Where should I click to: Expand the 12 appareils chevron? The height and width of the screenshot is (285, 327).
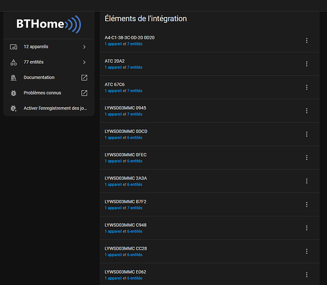point(84,47)
